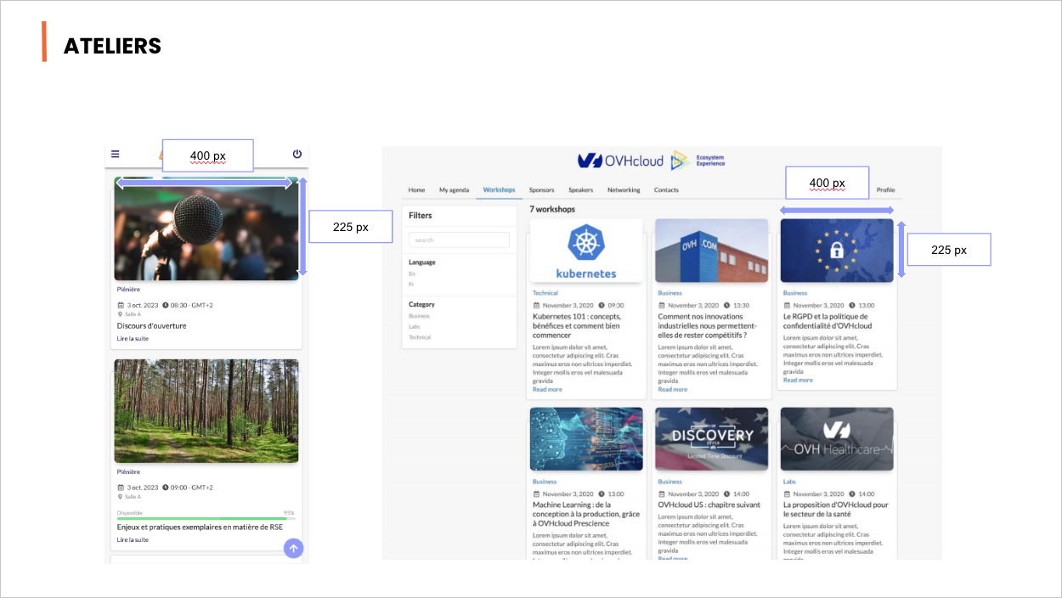Select Business in Category filters
The image size is (1062, 598).
click(419, 316)
